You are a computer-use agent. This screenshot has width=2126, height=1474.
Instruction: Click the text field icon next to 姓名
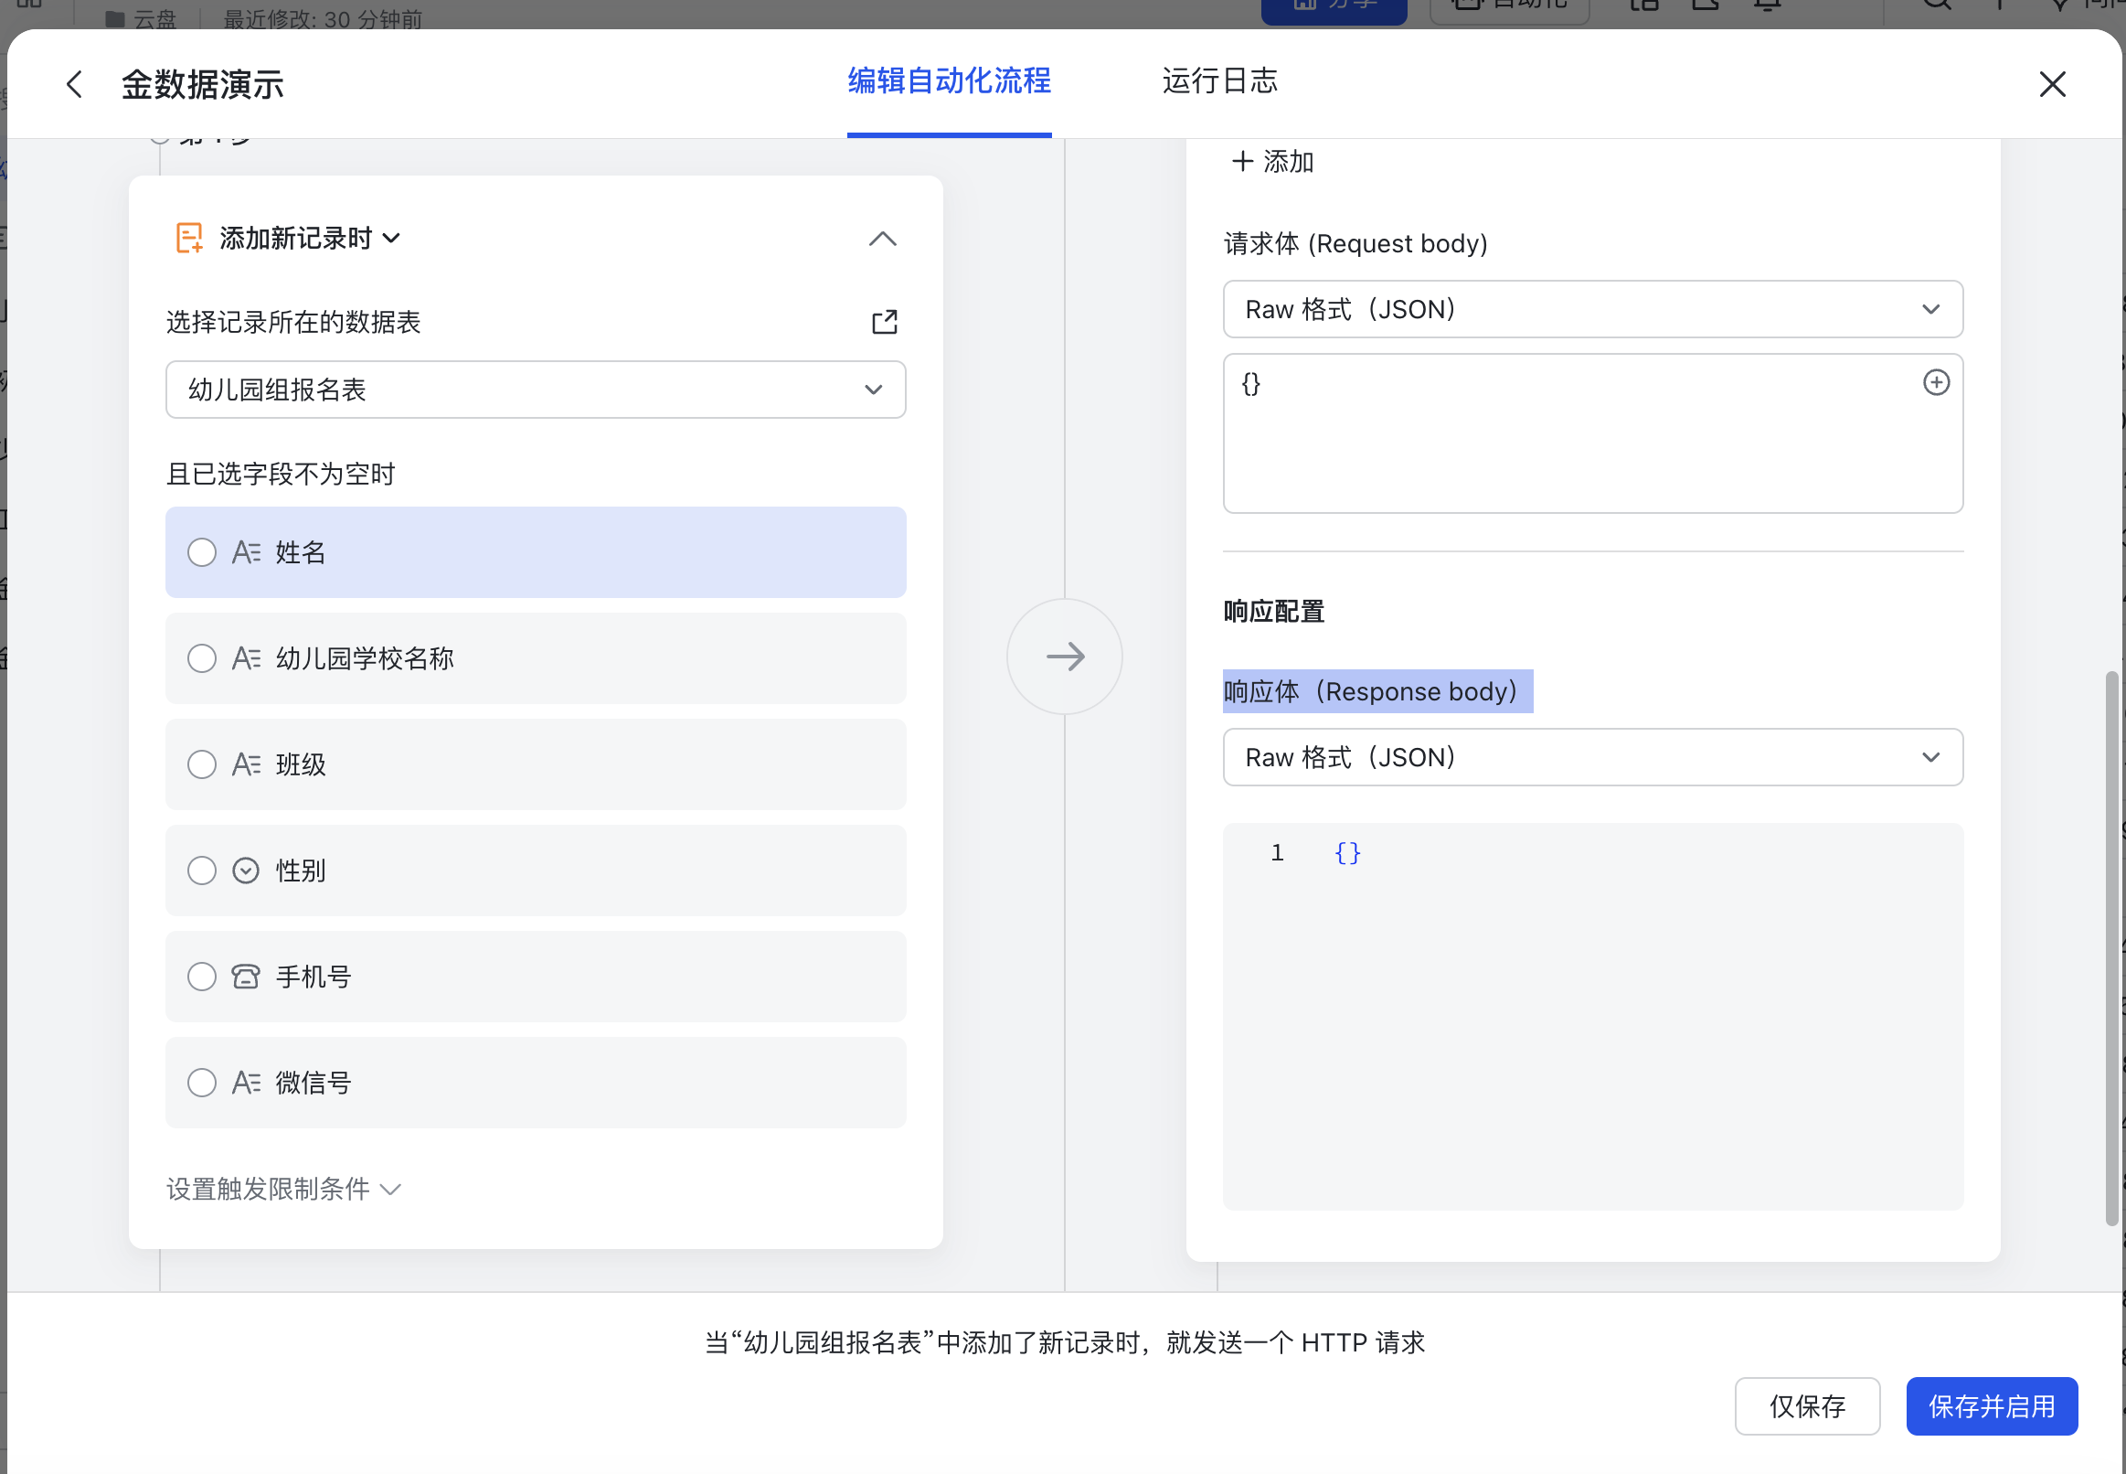pos(246,552)
